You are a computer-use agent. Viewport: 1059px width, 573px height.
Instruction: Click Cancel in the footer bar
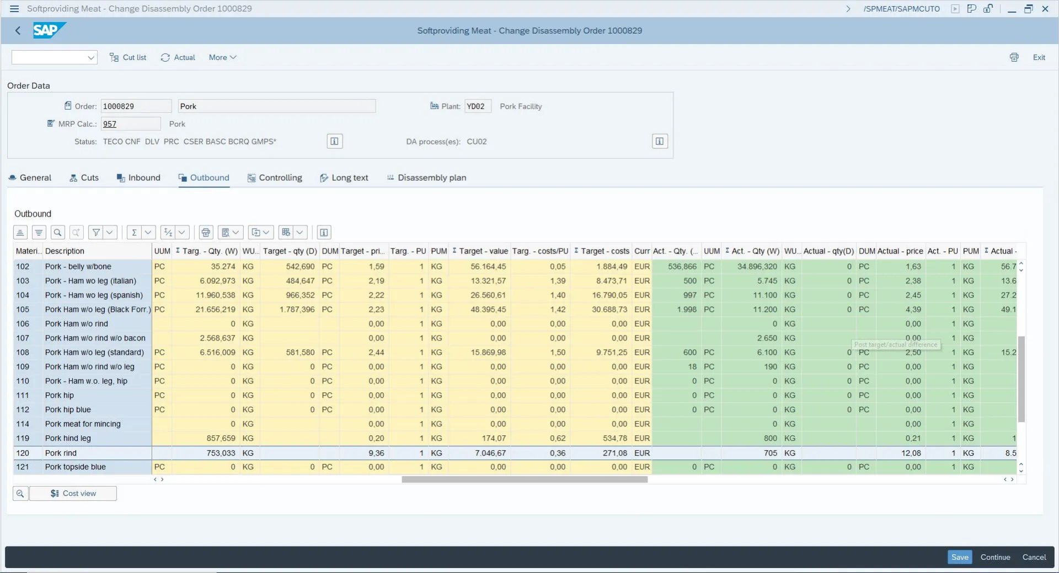tap(1034, 557)
